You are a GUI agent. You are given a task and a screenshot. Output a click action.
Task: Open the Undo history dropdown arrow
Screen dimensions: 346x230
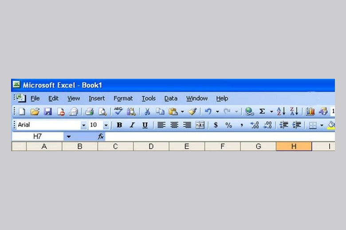[217, 111]
